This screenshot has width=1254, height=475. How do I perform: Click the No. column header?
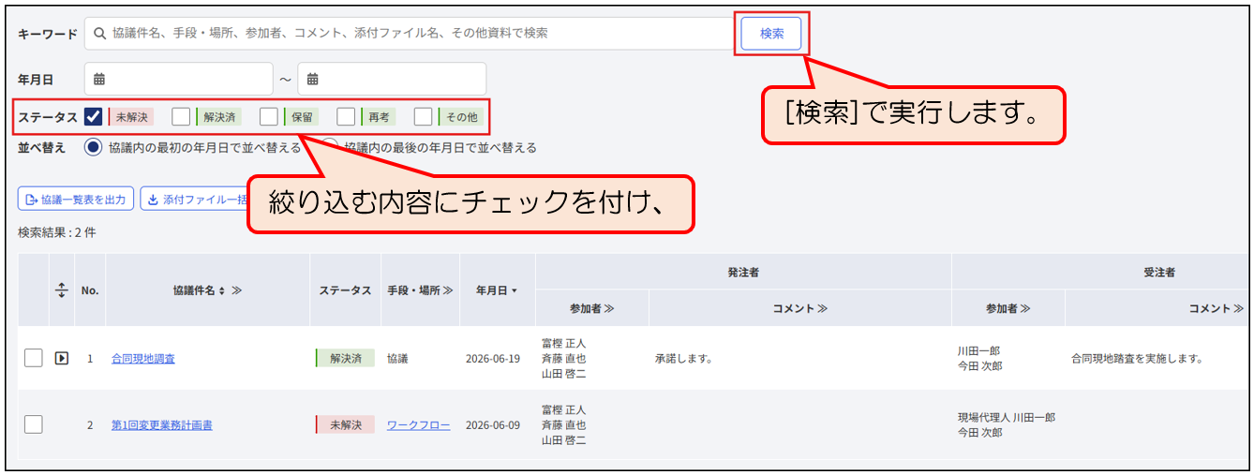click(x=90, y=290)
